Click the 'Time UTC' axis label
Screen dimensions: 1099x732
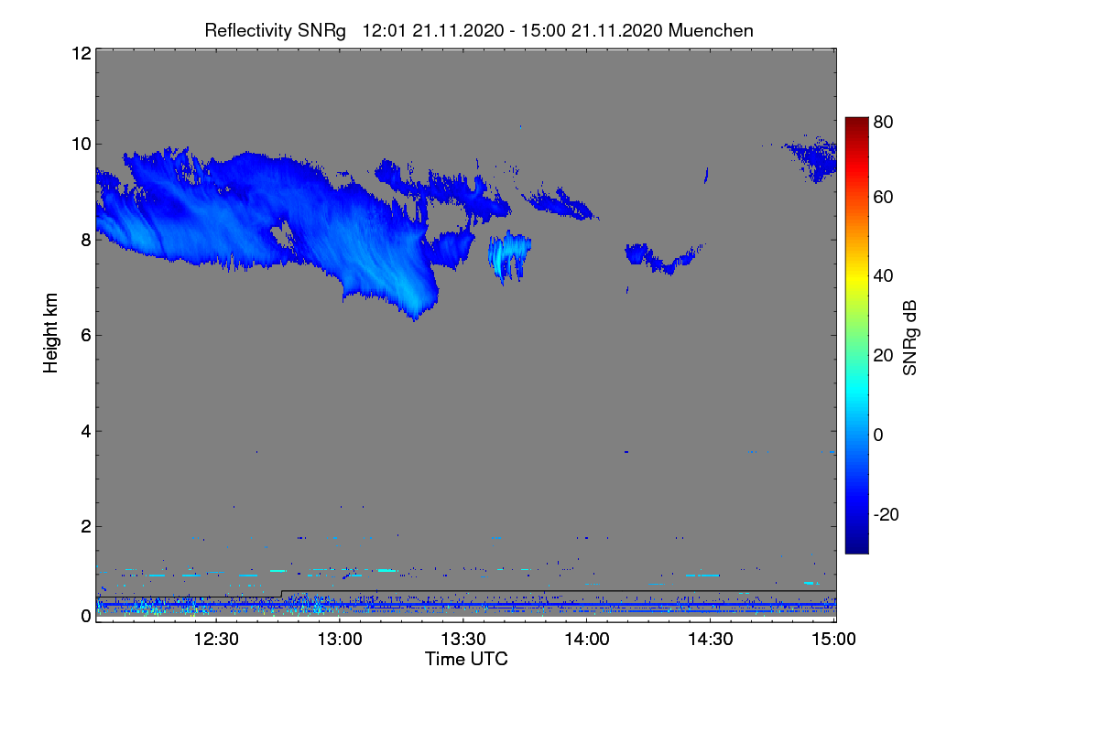tap(466, 659)
